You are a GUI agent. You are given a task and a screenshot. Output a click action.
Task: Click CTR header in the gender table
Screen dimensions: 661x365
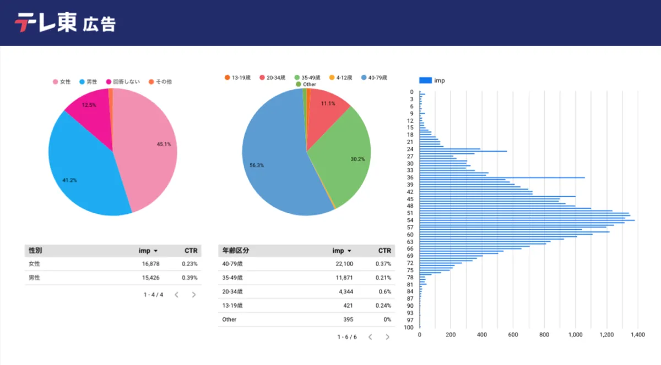pos(191,251)
